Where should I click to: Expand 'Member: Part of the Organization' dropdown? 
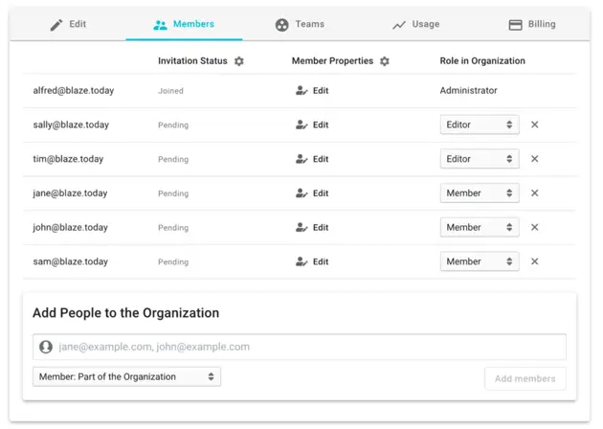coord(126,377)
